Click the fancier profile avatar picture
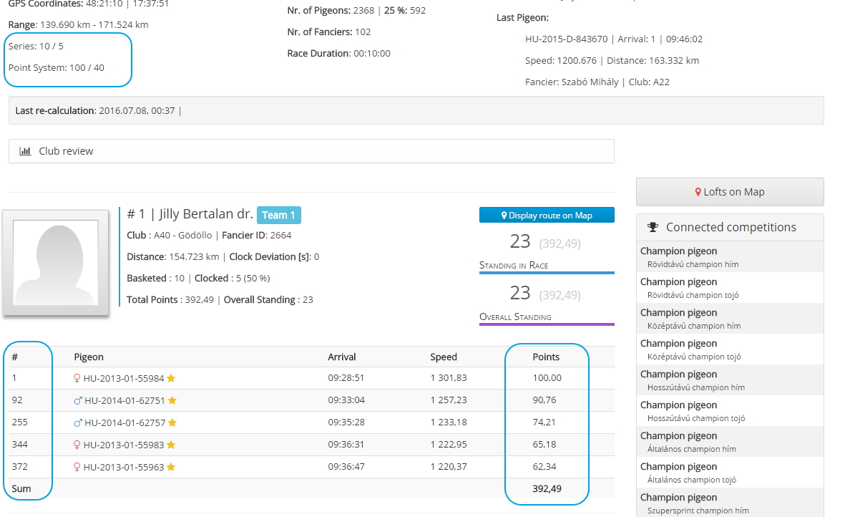The width and height of the screenshot is (850, 517). click(x=56, y=262)
